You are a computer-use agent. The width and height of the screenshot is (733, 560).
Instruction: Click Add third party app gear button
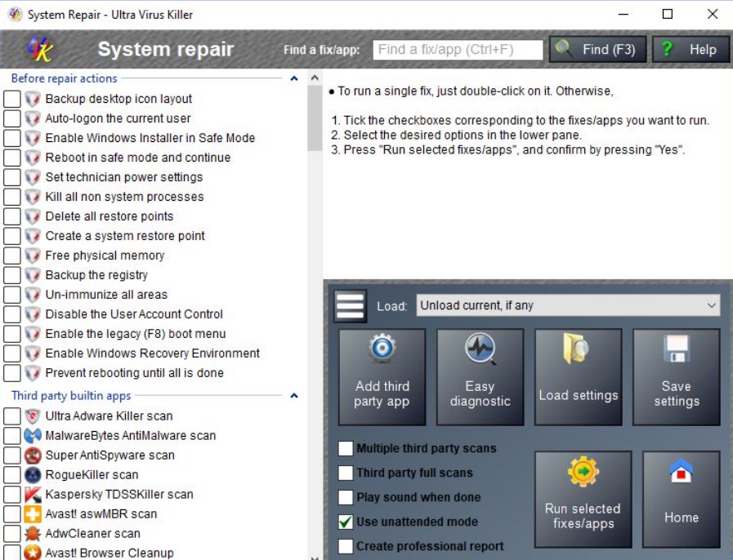pyautogui.click(x=382, y=377)
